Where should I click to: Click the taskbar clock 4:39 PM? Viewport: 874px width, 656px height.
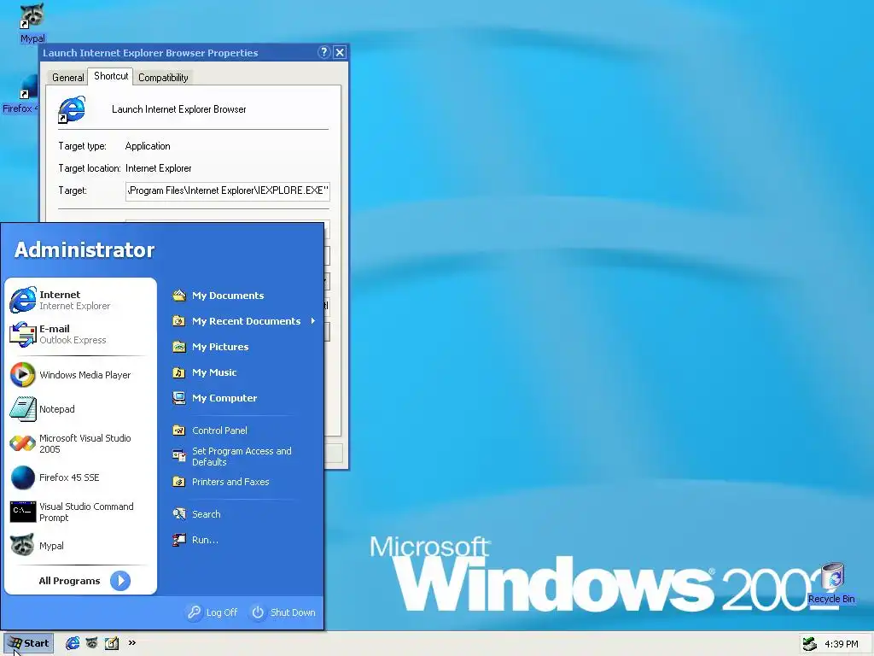point(841,644)
